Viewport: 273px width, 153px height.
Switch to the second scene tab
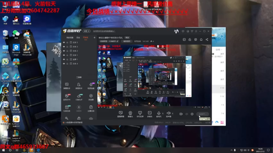pyautogui.click(x=78, y=37)
